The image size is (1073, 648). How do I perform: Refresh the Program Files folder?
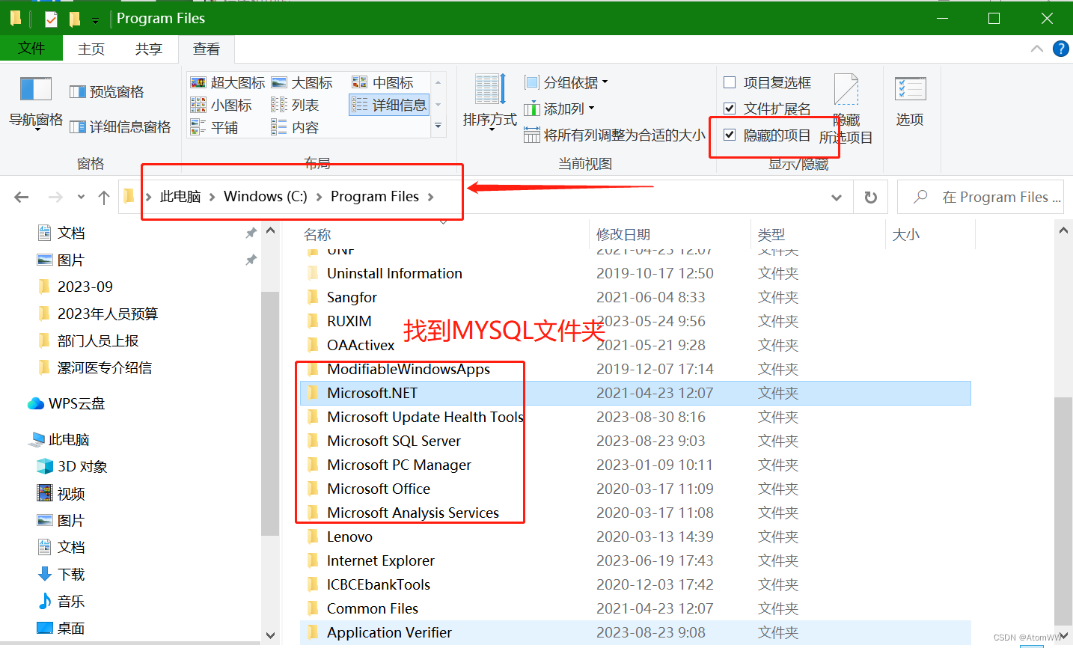tap(870, 198)
